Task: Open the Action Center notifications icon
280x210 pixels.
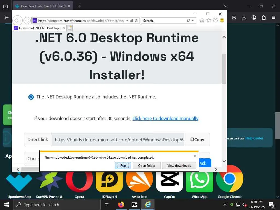Action: (272, 205)
